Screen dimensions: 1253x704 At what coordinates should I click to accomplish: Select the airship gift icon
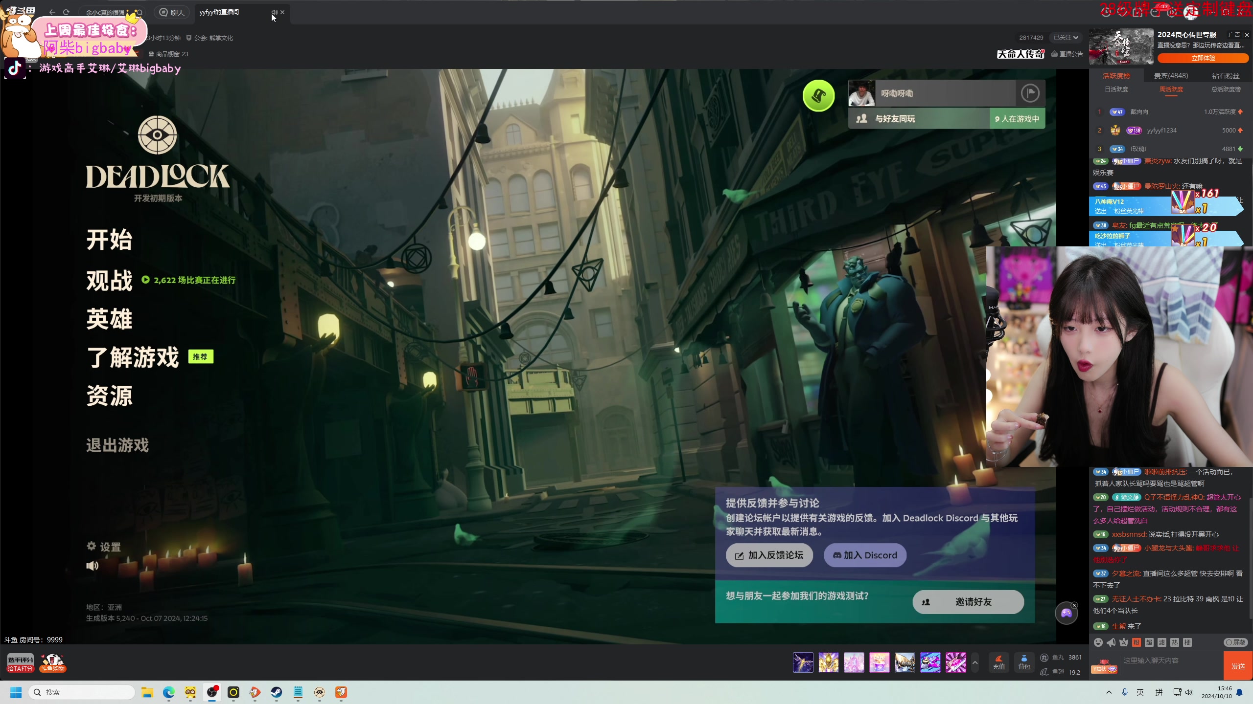point(905,662)
